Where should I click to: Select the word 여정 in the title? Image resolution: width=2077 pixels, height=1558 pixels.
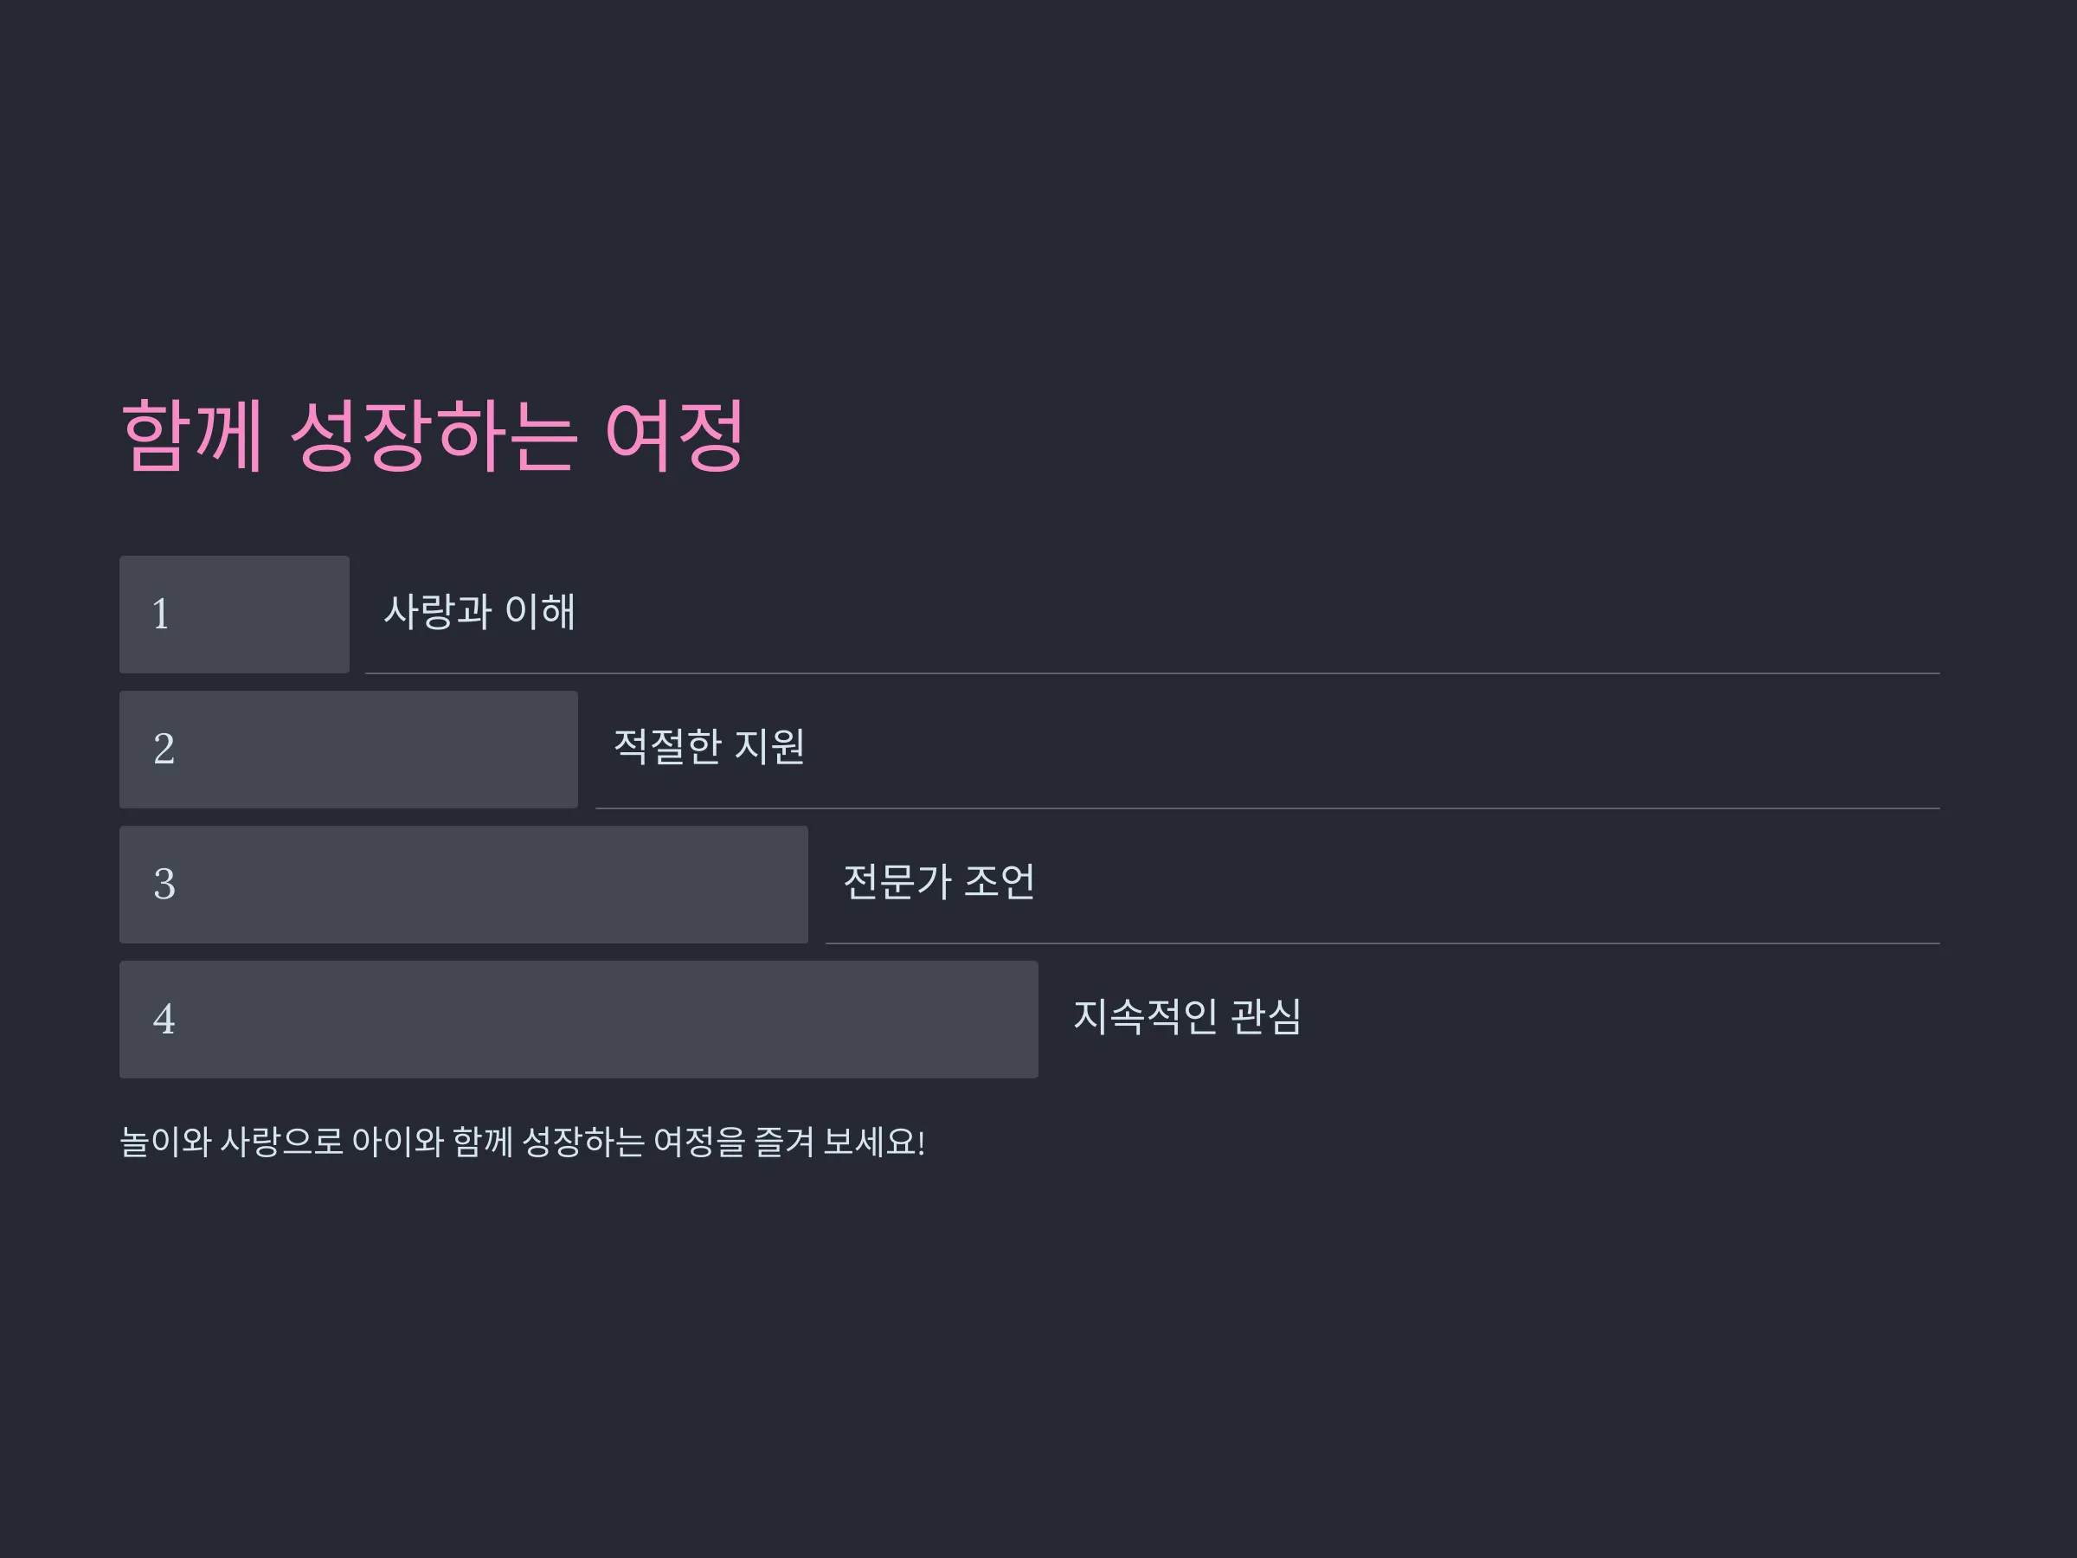click(675, 435)
